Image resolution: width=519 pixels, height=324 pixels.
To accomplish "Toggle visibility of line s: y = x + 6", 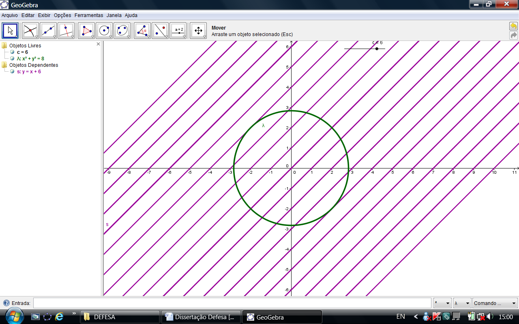I will [x=12, y=72].
